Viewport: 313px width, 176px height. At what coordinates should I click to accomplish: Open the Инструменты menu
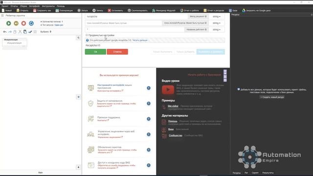pos(48,6)
